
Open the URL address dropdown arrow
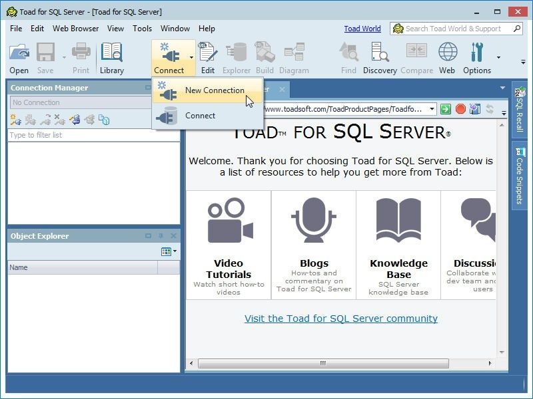[x=432, y=109]
